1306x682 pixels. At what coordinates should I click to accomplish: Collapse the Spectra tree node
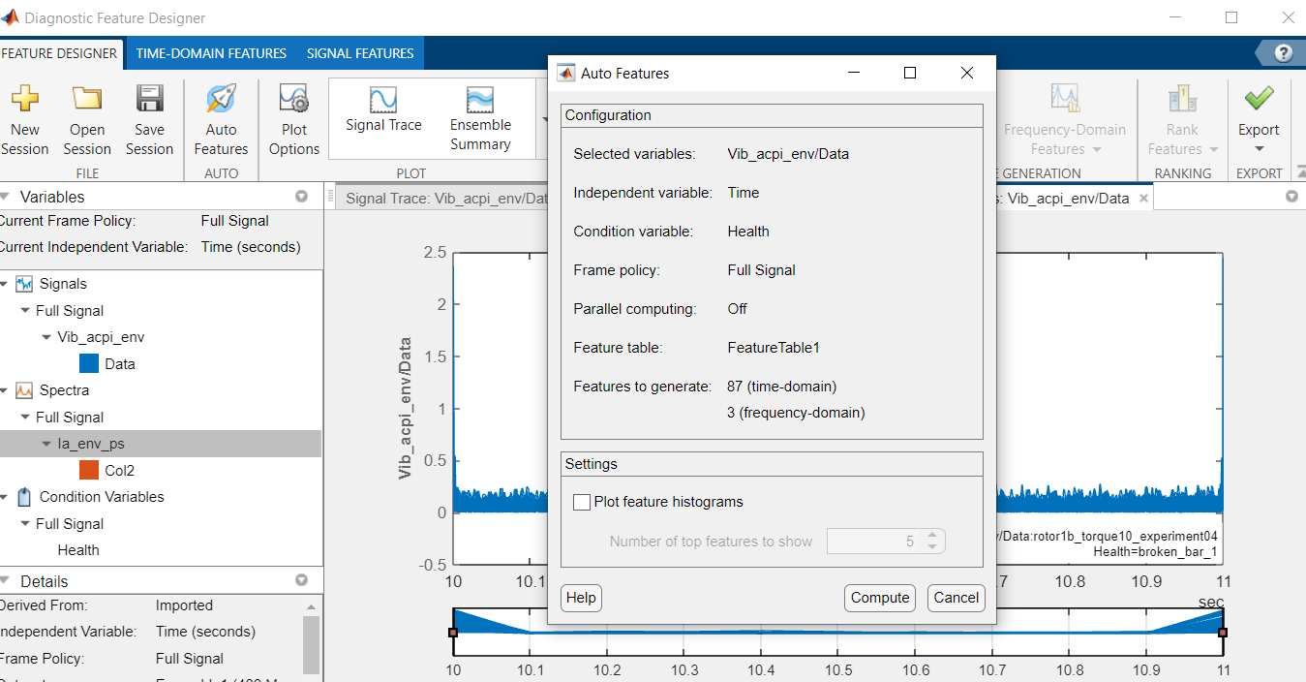click(x=5, y=390)
